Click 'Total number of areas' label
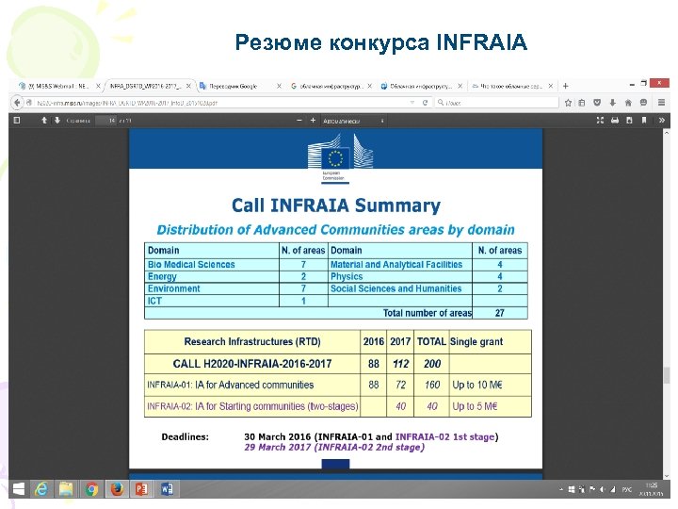Image resolution: width=678 pixels, height=509 pixels. click(428, 313)
